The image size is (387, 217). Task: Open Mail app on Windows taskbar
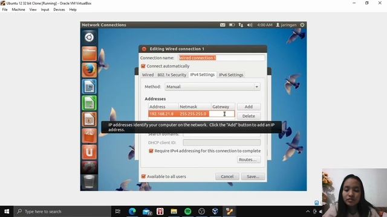pos(147,212)
